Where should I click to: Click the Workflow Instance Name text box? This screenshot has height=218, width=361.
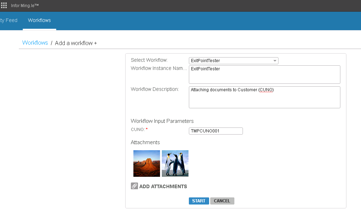point(264,75)
